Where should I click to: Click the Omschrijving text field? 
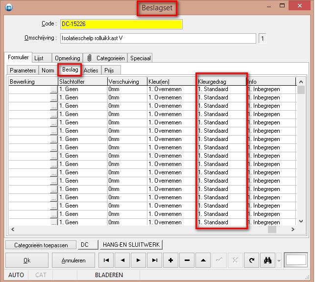click(158, 38)
